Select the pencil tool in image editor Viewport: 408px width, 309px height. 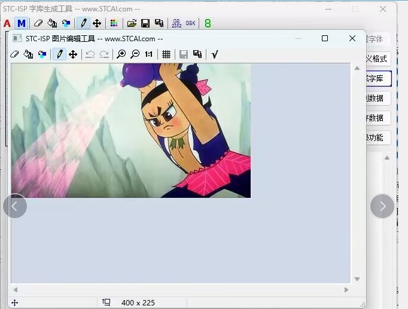coord(59,54)
